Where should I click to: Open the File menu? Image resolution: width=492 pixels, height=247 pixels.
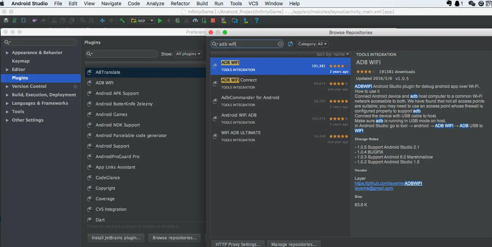pyautogui.click(x=58, y=4)
